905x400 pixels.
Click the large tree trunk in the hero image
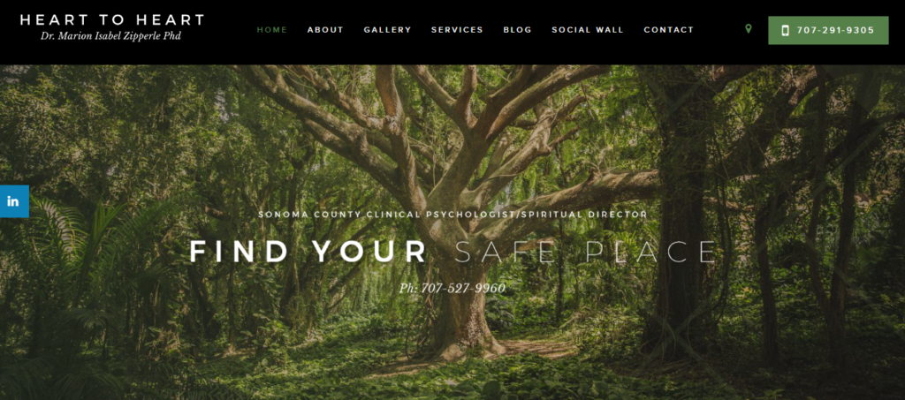point(461,311)
